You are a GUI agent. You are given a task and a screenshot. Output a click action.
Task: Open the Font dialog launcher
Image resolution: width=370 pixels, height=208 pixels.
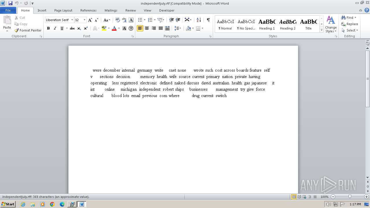point(132,36)
